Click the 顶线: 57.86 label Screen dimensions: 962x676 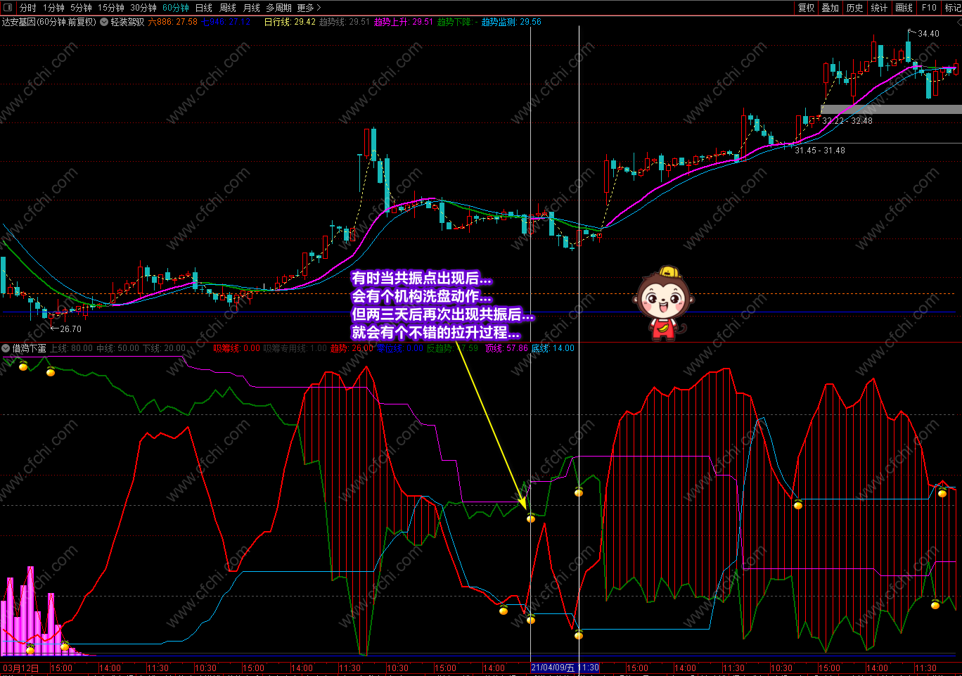tap(506, 348)
